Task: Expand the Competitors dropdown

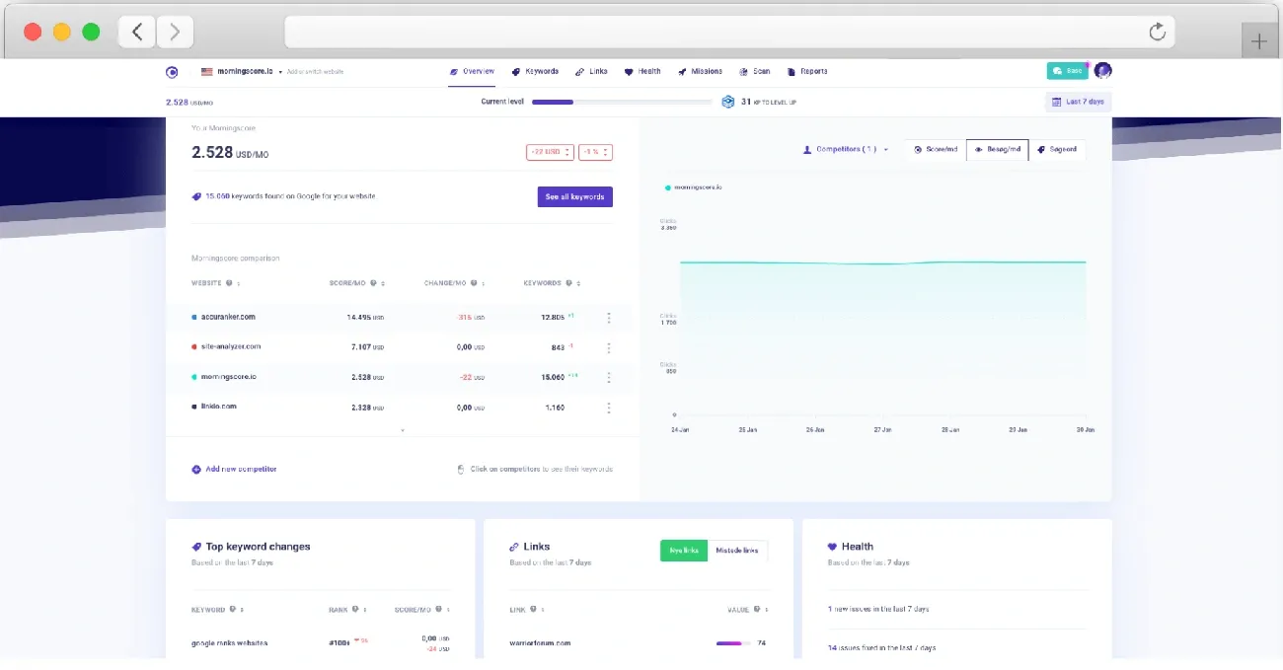Action: click(846, 150)
